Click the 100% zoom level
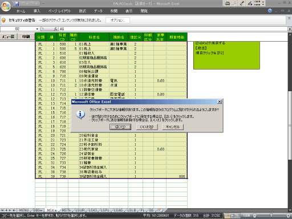292x219 pixels. click(246, 216)
